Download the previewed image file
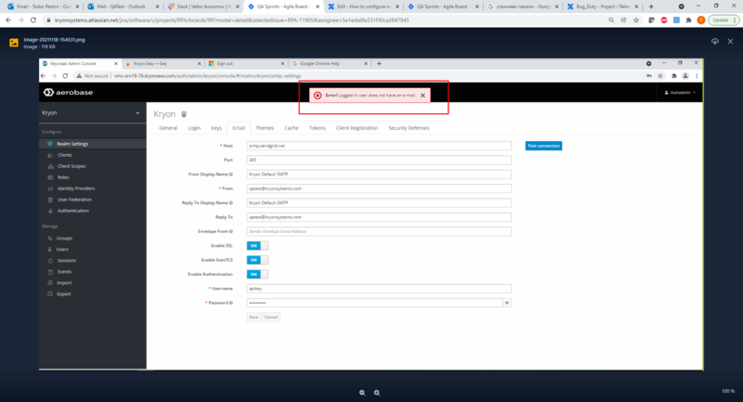This screenshot has height=402, width=743. pyautogui.click(x=715, y=42)
